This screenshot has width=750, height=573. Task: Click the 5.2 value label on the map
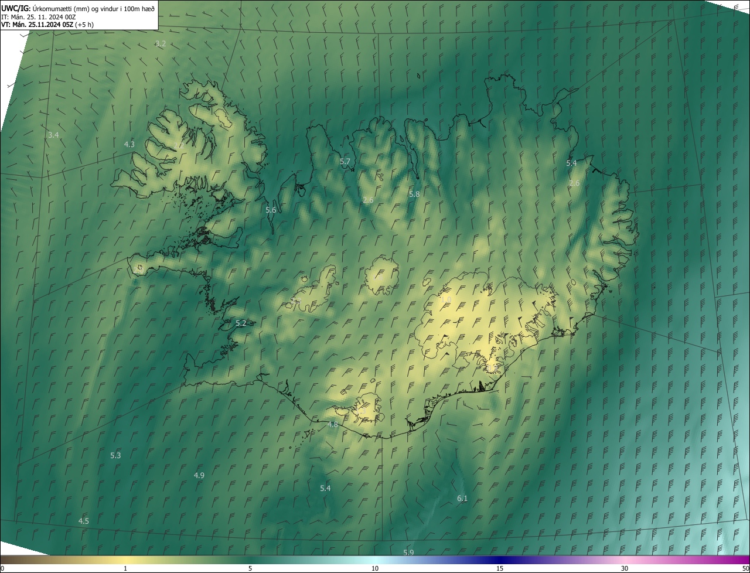241,323
